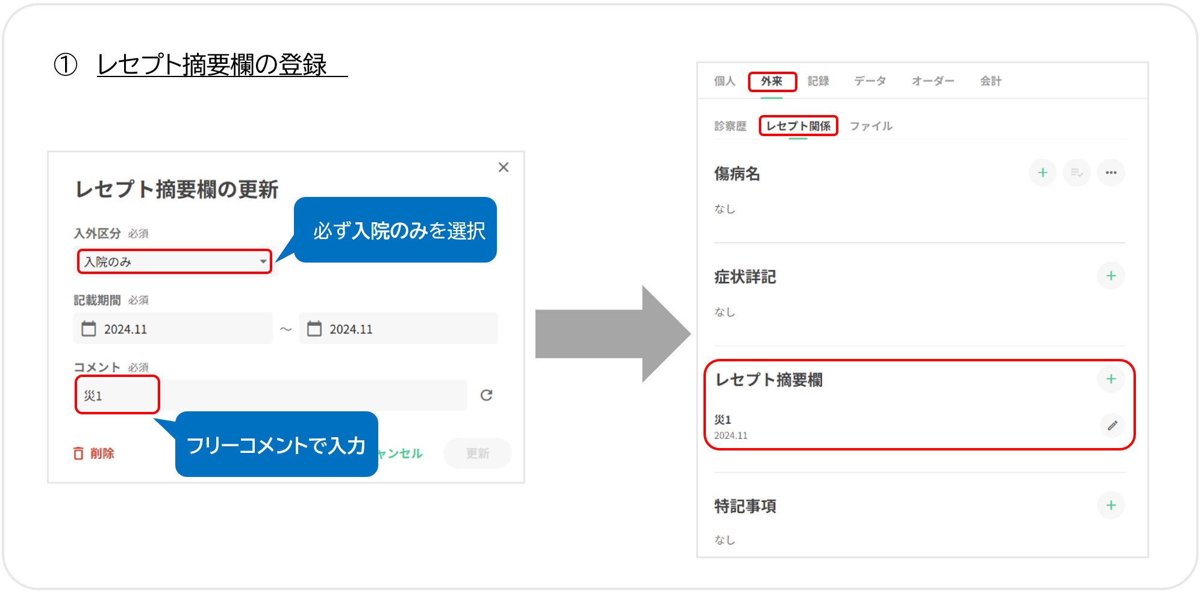Click the コメント input field with 災1

tap(270, 395)
